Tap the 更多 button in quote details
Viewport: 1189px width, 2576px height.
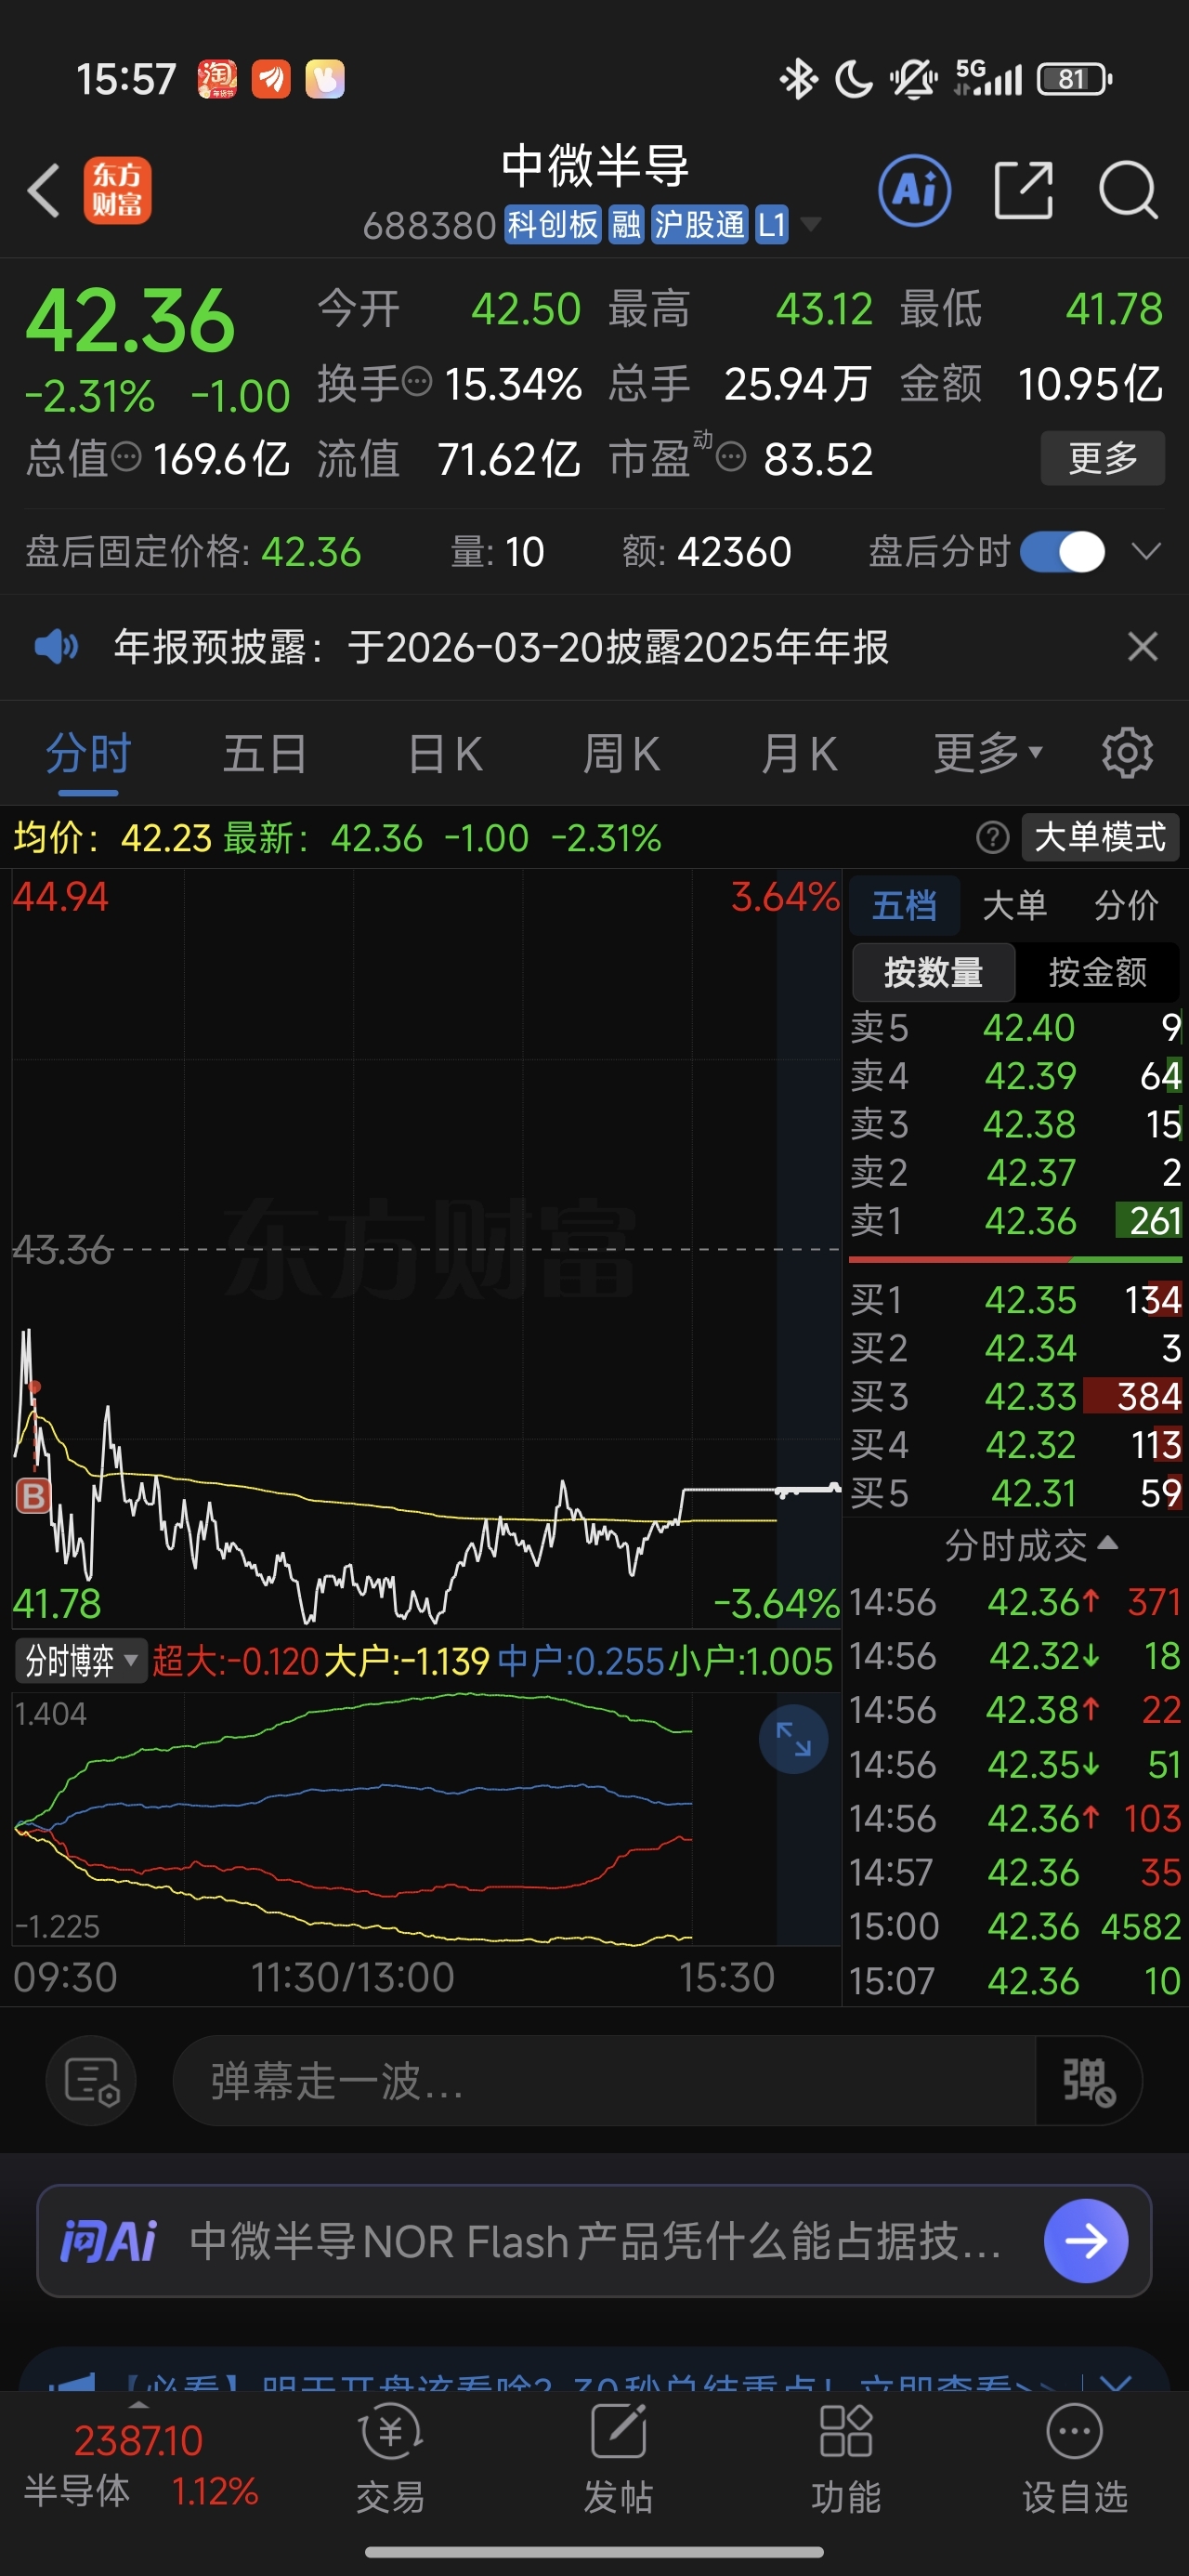click(1102, 457)
